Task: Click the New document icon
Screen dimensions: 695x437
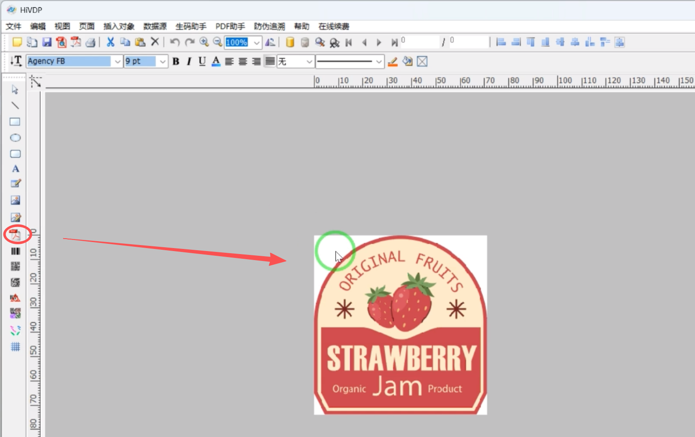Action: point(17,42)
